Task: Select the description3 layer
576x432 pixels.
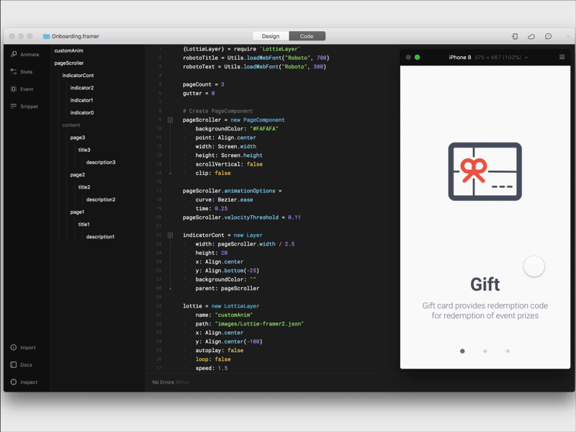Action: tap(101, 162)
